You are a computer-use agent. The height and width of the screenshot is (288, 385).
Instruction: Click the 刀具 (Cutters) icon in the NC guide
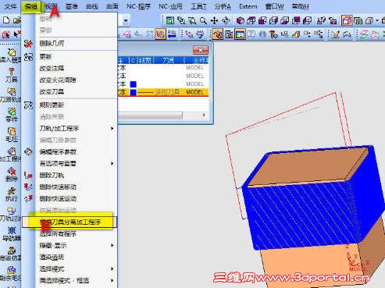click(11, 75)
